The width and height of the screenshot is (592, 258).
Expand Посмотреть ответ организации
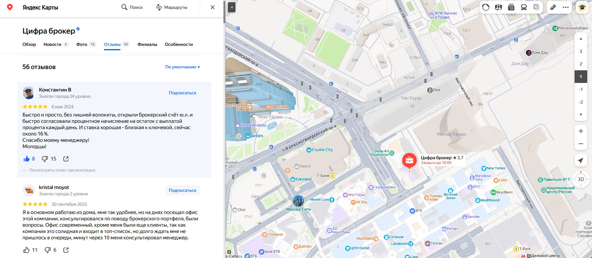click(x=62, y=170)
